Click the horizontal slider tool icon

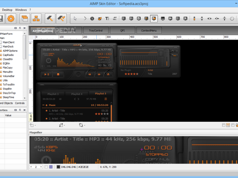point(209,19)
